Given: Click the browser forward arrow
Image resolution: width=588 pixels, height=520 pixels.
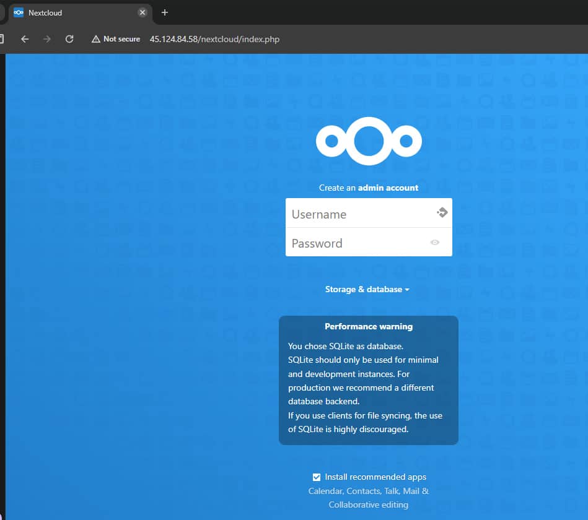Looking at the screenshot, I should [47, 39].
